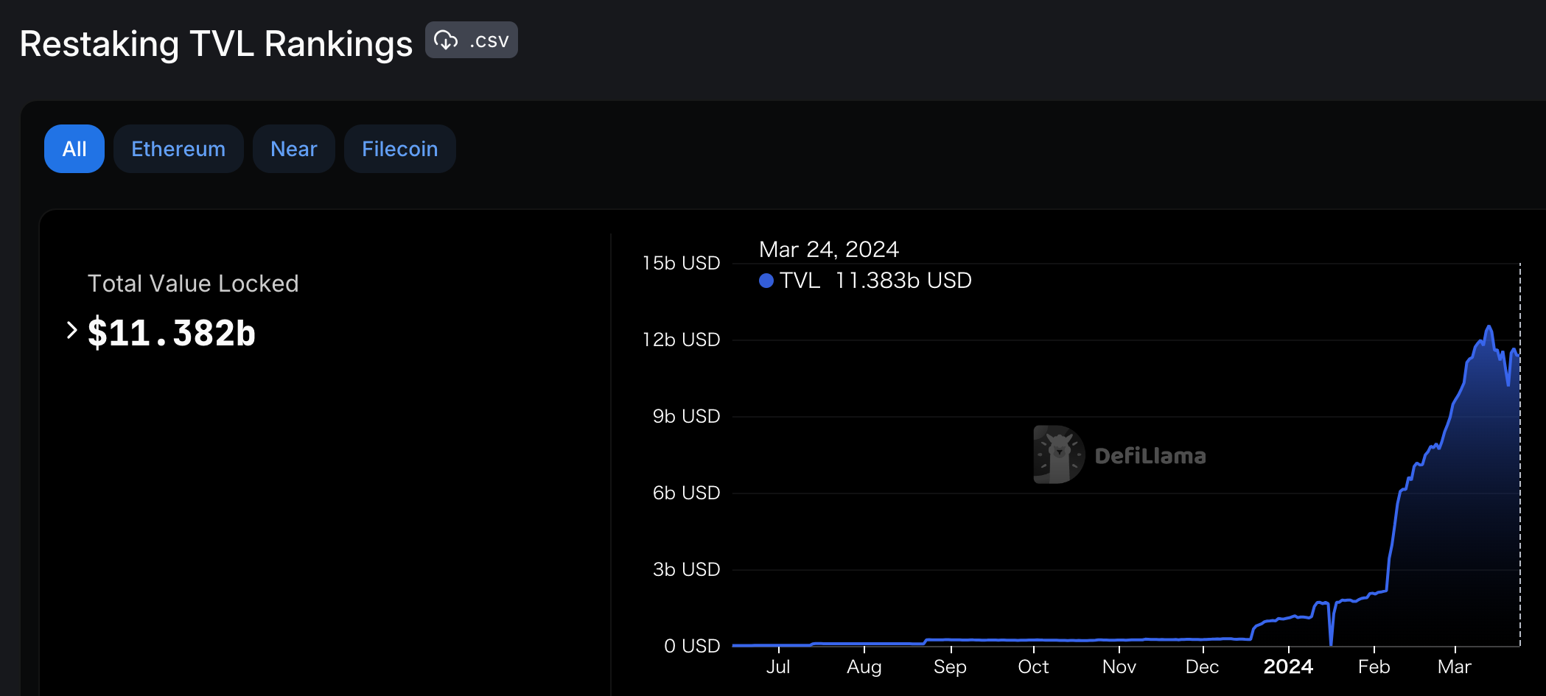Screen dimensions: 1546x696
Task: Click the Oct label on the time axis
Action: click(1033, 667)
